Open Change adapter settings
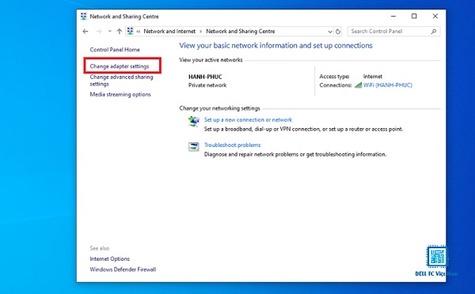Image resolution: width=475 pixels, height=294 pixels. 120,66
